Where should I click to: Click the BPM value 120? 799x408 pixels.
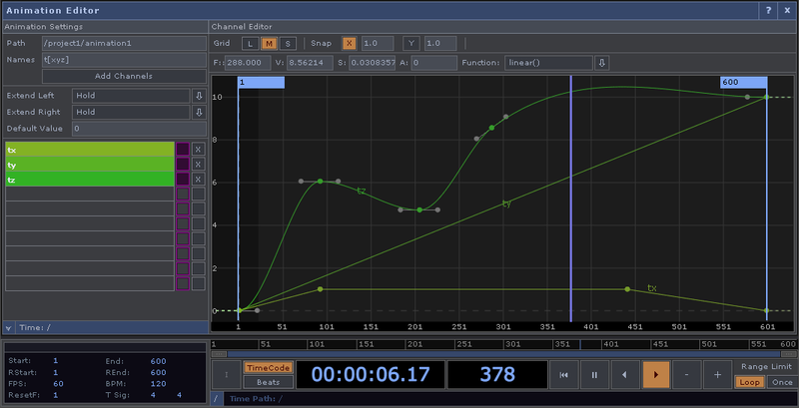point(157,384)
